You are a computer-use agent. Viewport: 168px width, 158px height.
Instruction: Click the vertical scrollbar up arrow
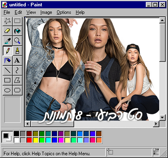(162, 21)
